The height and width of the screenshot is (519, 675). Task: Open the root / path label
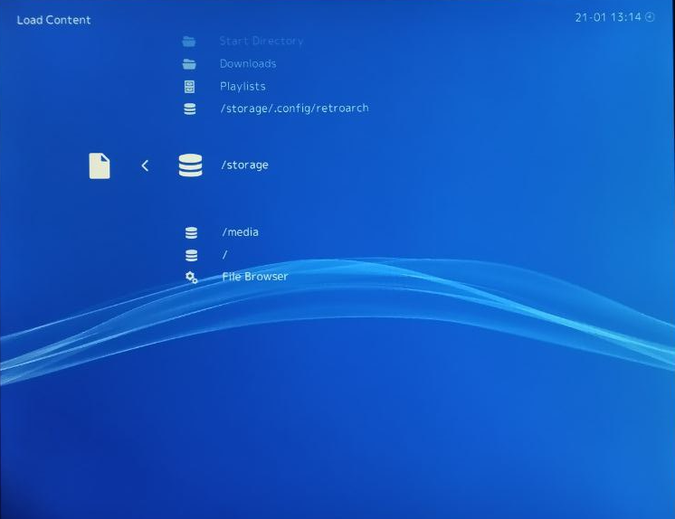pyautogui.click(x=224, y=255)
